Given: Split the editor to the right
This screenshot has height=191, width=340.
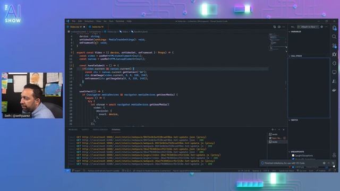Looking at the screenshot, I should pyautogui.click(x=279, y=27).
